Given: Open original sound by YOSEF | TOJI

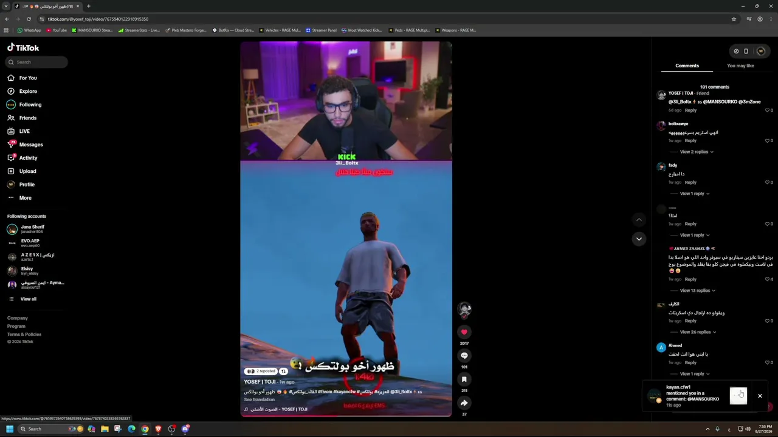Looking at the screenshot, I should click(275, 409).
